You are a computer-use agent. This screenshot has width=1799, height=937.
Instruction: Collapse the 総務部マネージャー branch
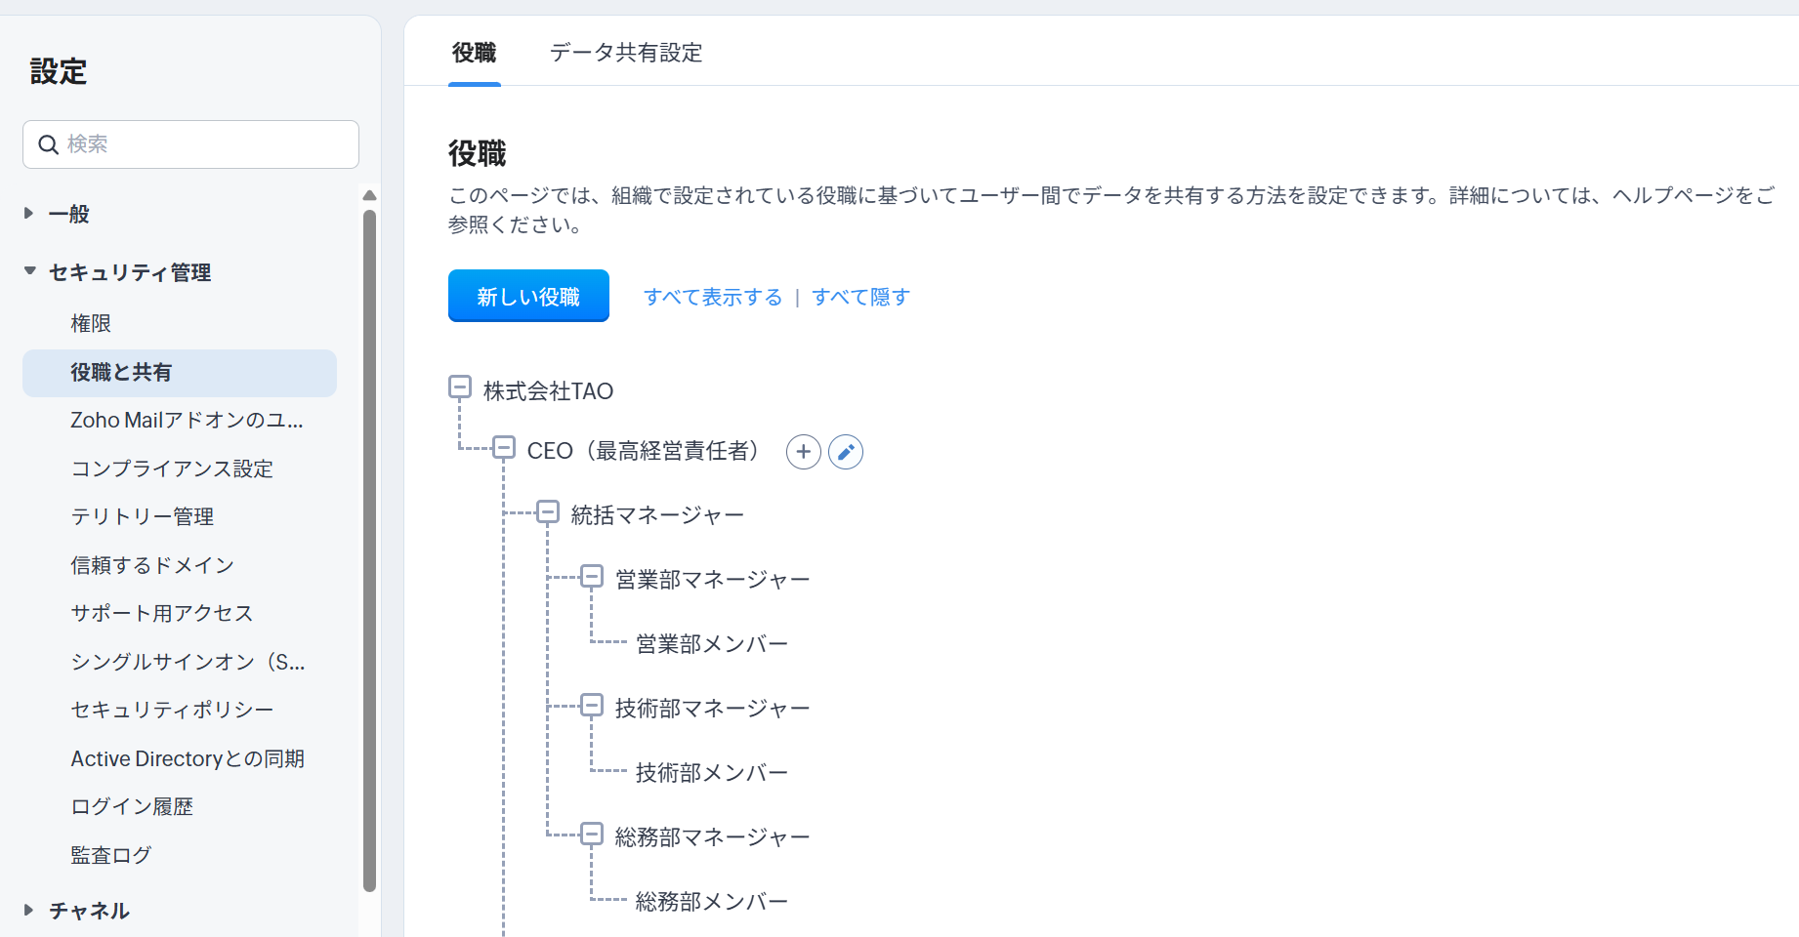(592, 835)
